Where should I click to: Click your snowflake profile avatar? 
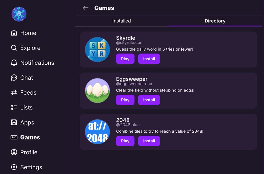tap(18, 14)
